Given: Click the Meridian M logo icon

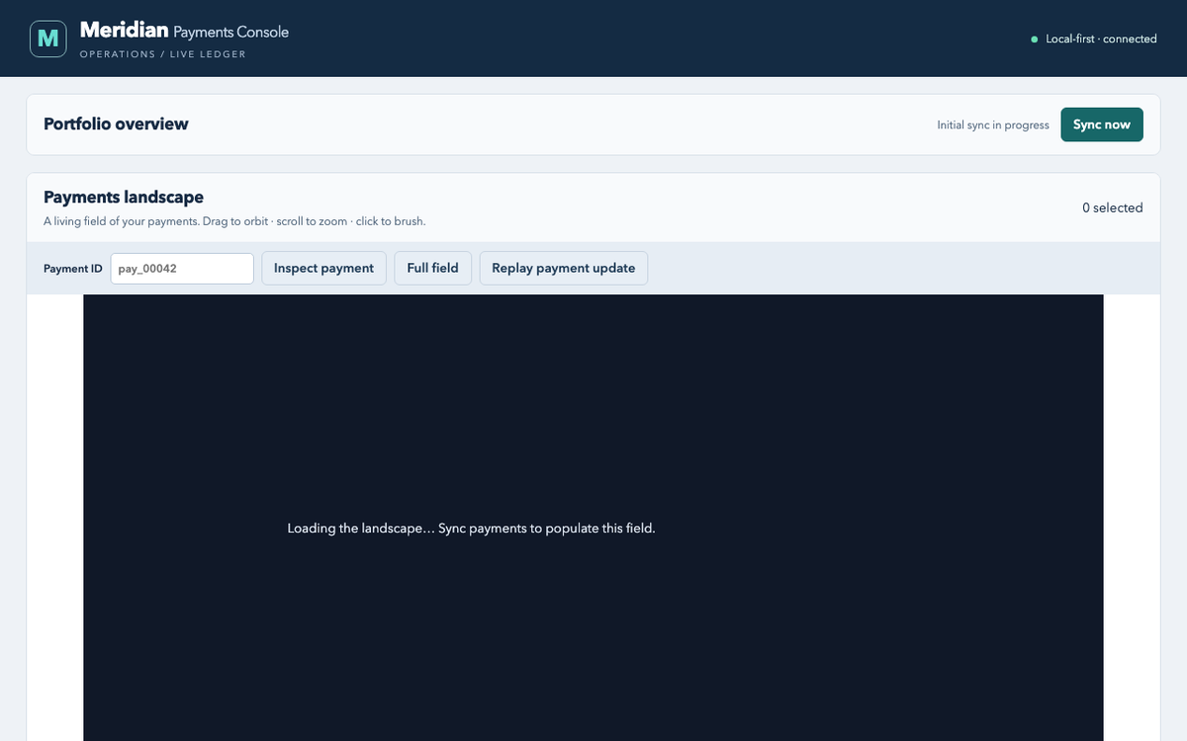Looking at the screenshot, I should point(48,39).
